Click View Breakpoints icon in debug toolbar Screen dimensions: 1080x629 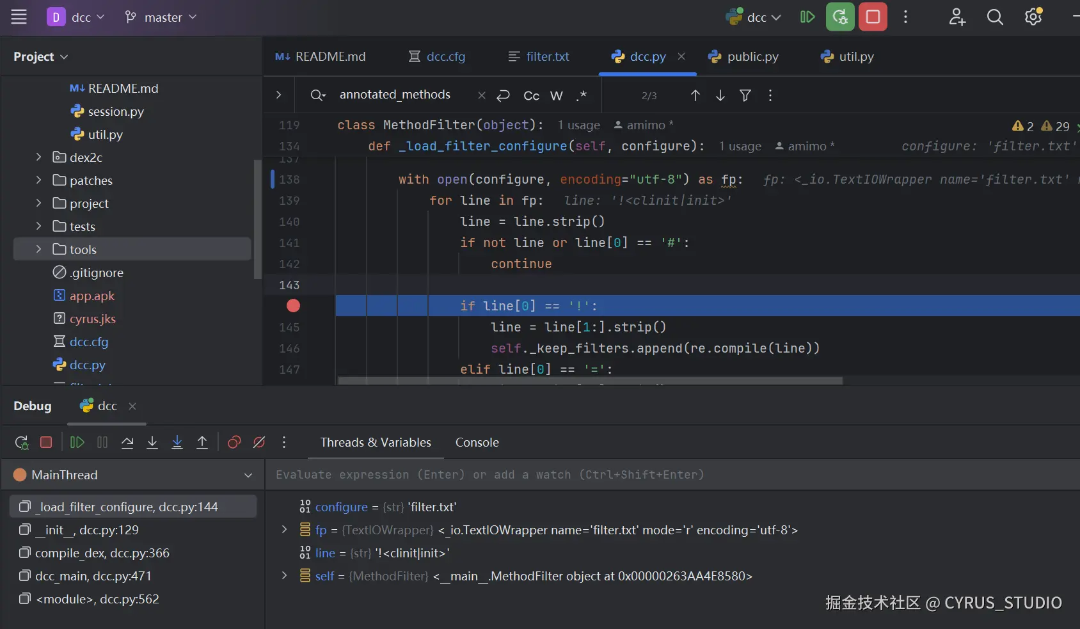(x=234, y=443)
